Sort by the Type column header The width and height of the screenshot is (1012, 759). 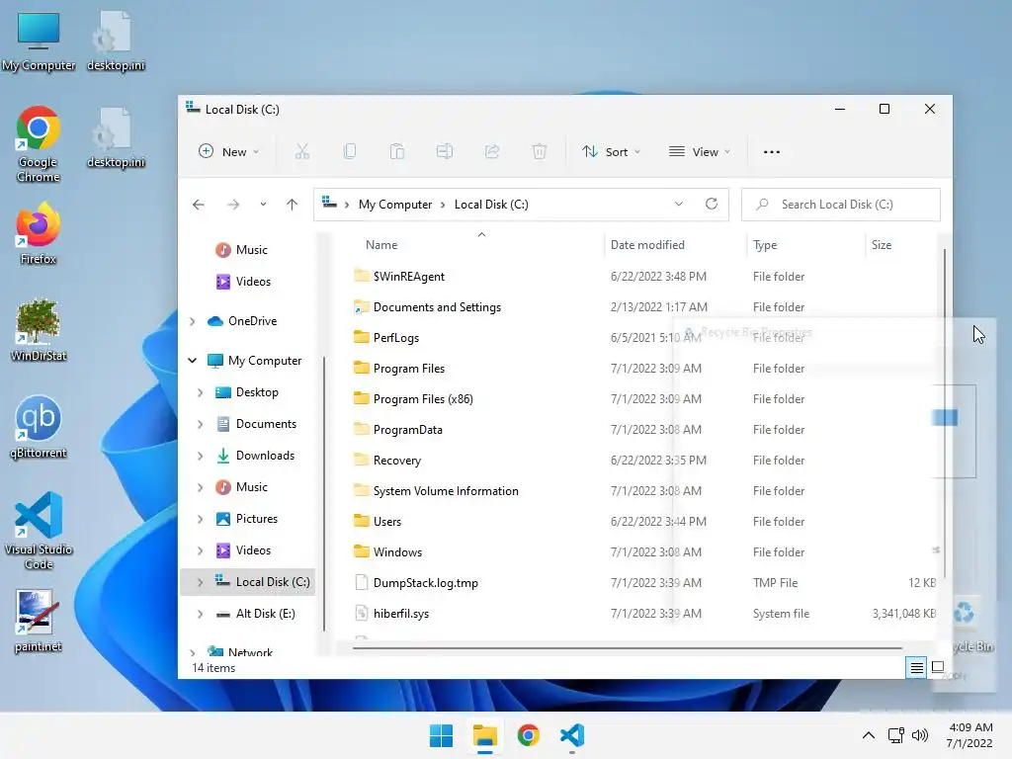(x=765, y=245)
